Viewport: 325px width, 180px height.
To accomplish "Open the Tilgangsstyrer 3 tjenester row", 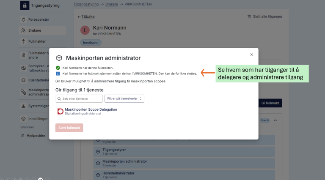I will [x=184, y=152].
